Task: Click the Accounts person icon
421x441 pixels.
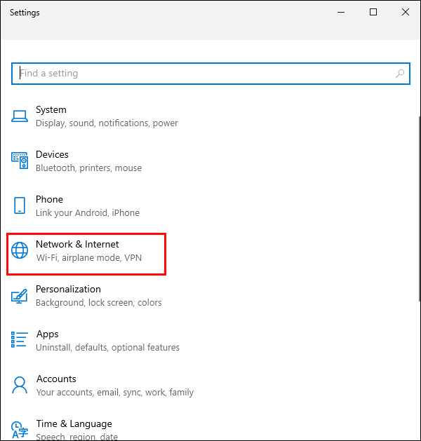Action: click(x=20, y=385)
